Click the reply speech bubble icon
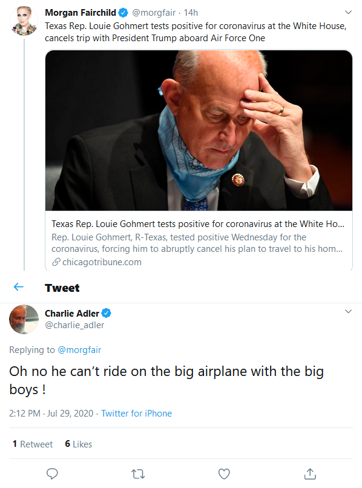The width and height of the screenshot is (362, 488). [52, 474]
